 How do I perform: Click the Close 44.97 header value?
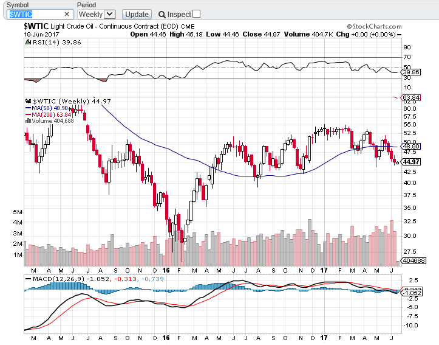[261, 34]
